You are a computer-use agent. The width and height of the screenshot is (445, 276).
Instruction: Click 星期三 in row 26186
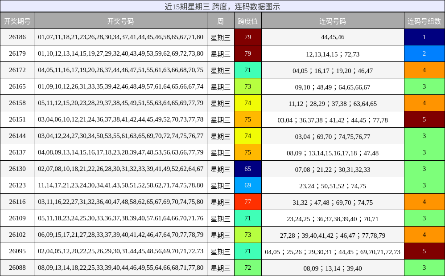click(221, 37)
